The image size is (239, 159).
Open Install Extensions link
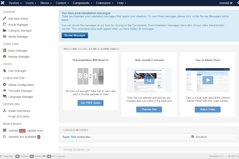click(x=19, y=111)
